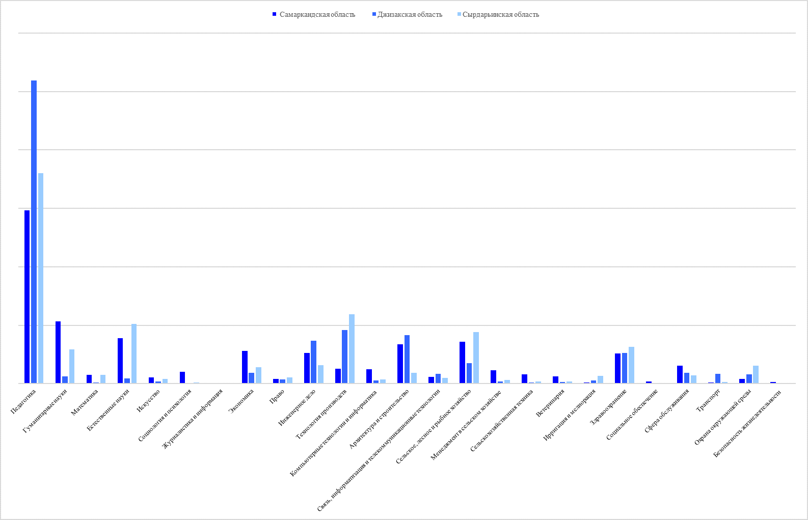Select the Самаркандская bar for Экономика
Image resolution: width=808 pixels, height=520 pixels.
click(x=245, y=367)
